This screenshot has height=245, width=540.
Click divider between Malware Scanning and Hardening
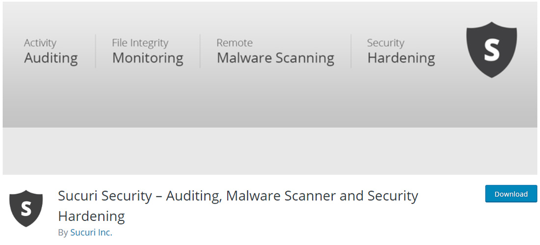351,51
